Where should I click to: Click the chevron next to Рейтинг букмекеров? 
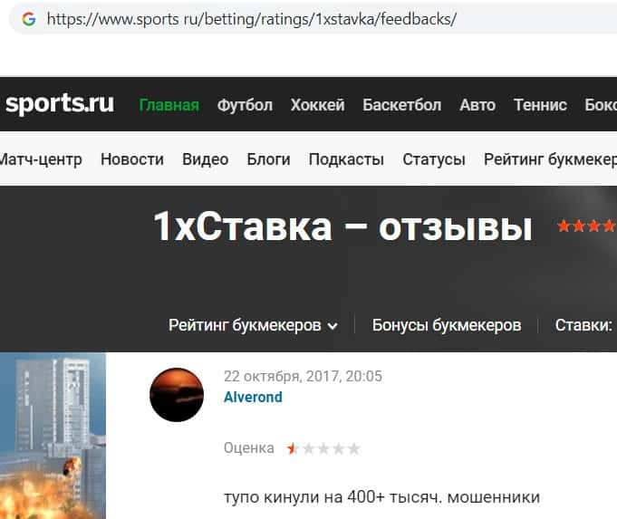[333, 326]
